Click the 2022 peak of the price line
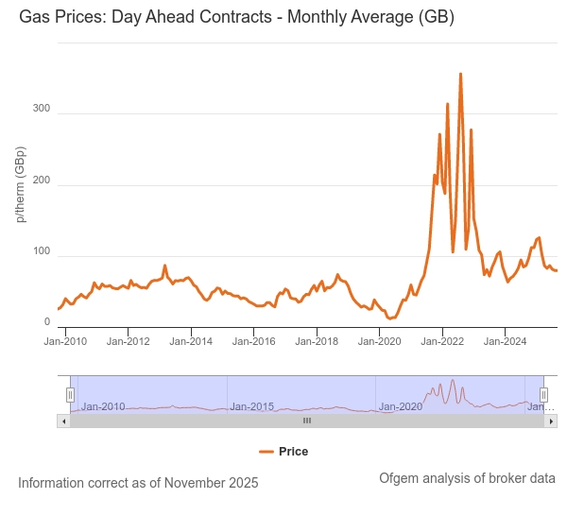This screenshot has height=516, width=567. coord(460,74)
